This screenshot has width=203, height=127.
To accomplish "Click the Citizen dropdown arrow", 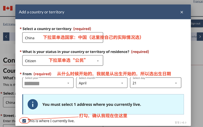I will pyautogui.click(x=98, y=60).
